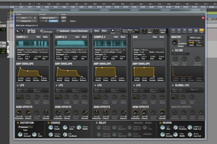This screenshot has height=144, width=217.
Task: Toggle the Filter power icon
Action: (173, 50)
